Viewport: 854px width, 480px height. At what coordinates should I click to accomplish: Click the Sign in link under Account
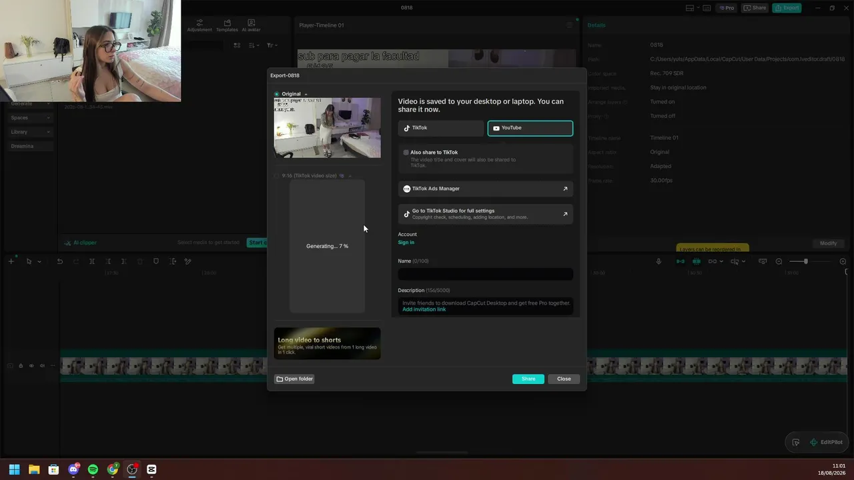click(x=406, y=243)
